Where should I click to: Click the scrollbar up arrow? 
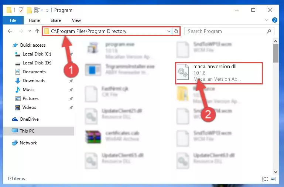[276, 41]
